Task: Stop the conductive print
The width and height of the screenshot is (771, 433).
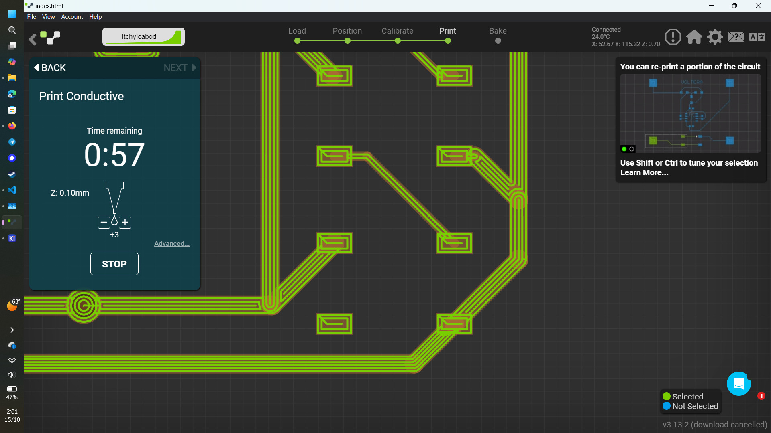Action: tap(114, 264)
